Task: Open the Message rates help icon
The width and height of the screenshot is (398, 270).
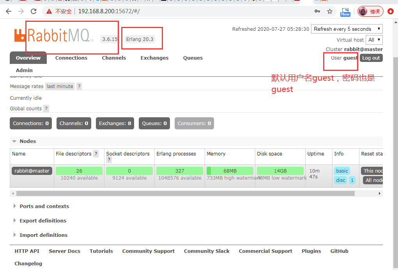Action: pyautogui.click(x=79, y=86)
